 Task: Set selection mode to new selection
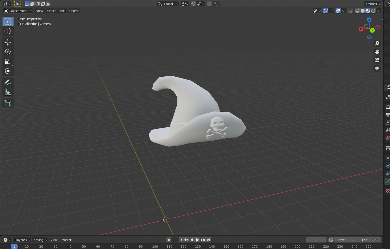point(27,4)
